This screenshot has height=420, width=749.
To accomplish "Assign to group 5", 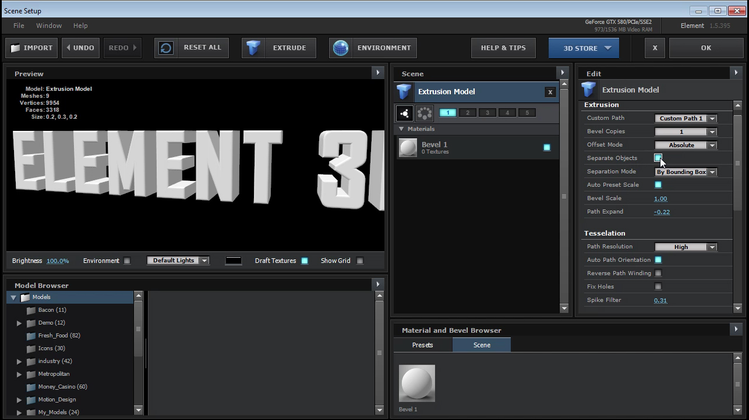I will pos(527,113).
